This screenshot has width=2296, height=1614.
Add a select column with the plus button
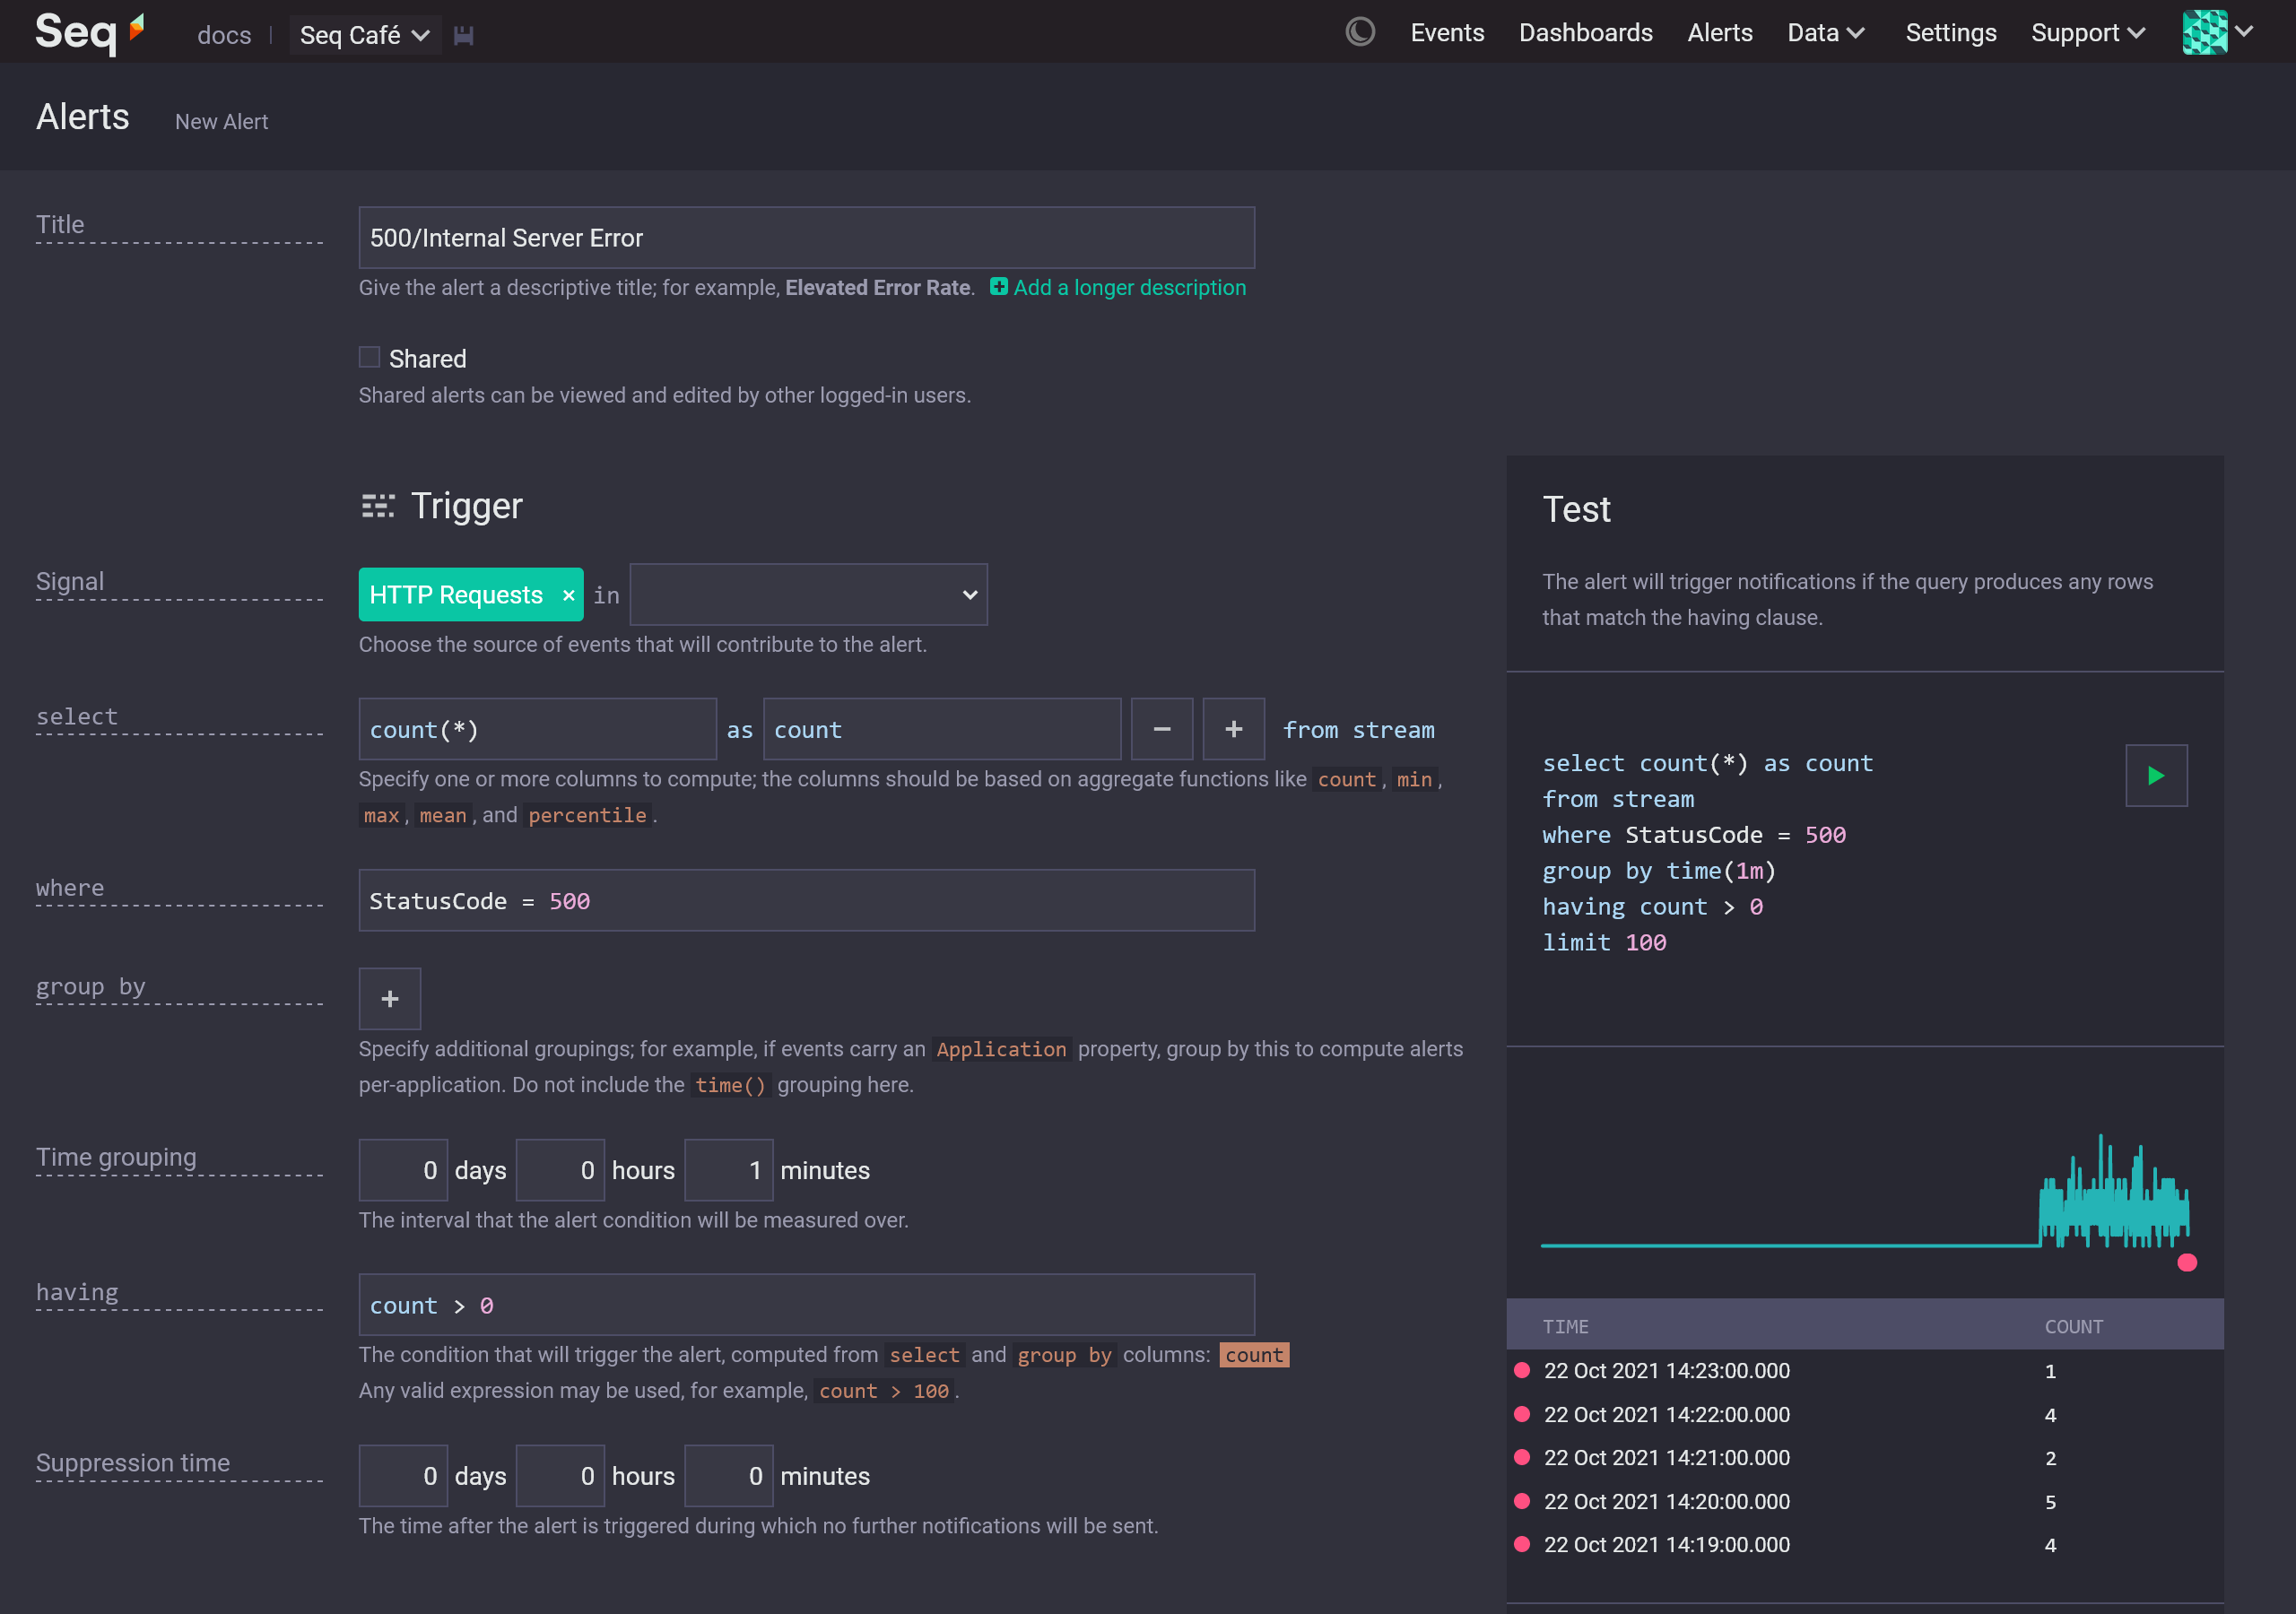point(1233,729)
